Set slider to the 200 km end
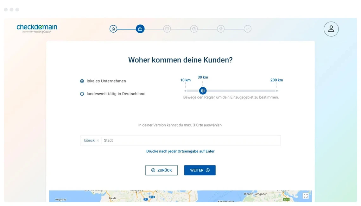361x206 pixels. coord(277,91)
